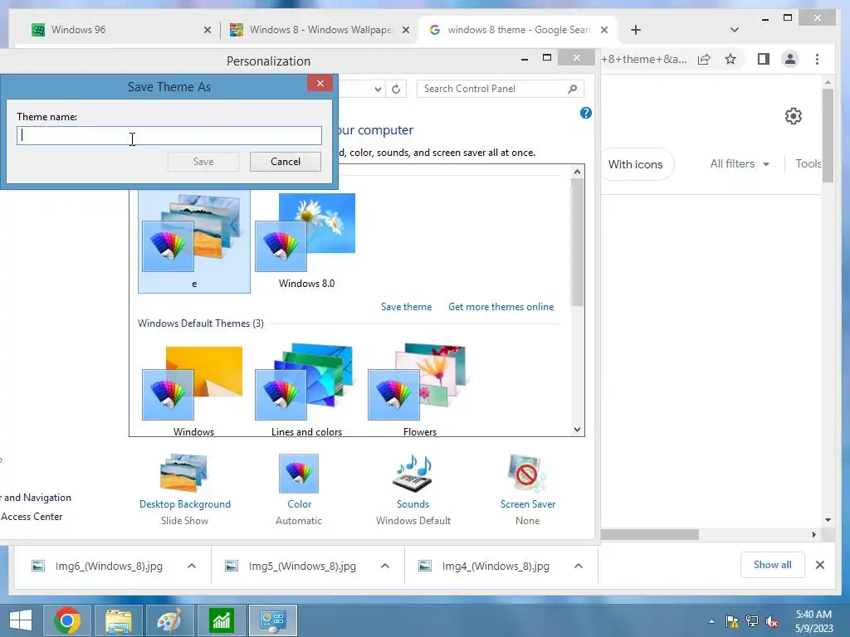Select the With icons filter chip
The height and width of the screenshot is (637, 850).
(637, 164)
